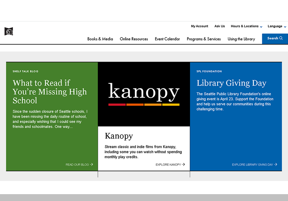Screen dimensions: 288x201
Task: Click the Library Giving Day headline
Action: point(231,83)
